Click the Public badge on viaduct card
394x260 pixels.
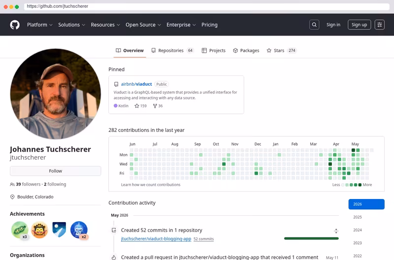tap(162, 84)
